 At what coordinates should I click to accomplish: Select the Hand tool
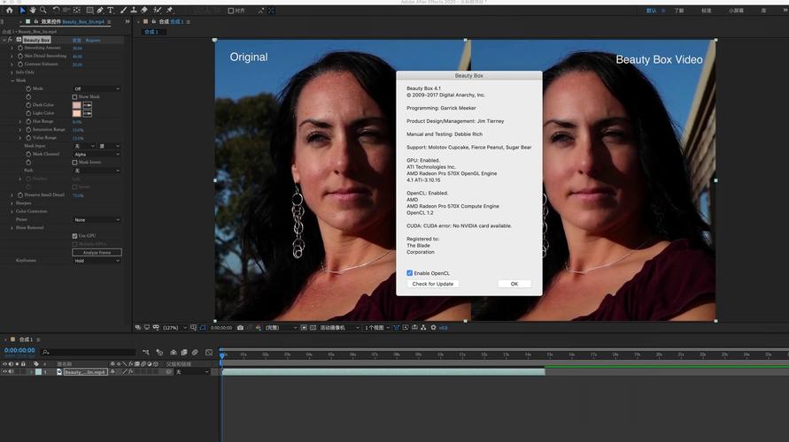(x=33, y=10)
